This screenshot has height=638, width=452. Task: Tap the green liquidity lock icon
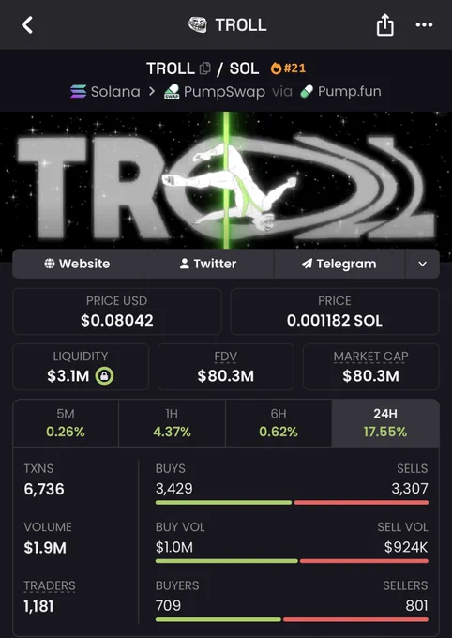[104, 376]
